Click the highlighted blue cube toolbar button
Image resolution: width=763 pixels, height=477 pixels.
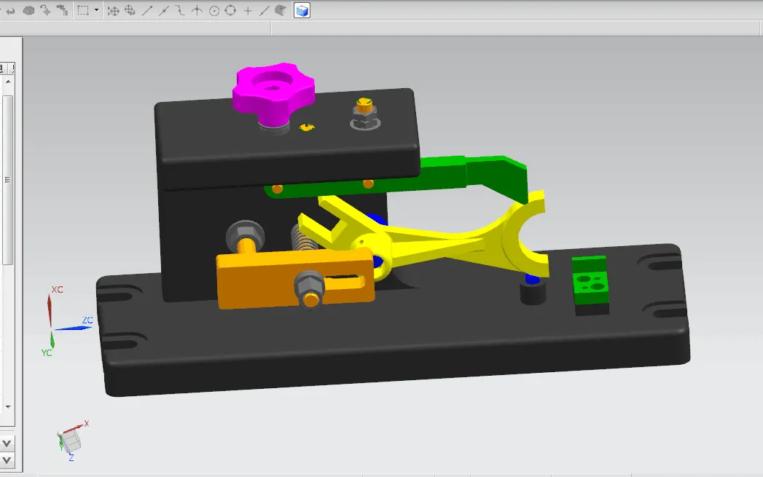tap(302, 10)
